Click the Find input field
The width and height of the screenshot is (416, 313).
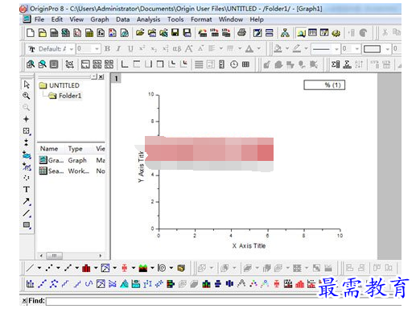[x=224, y=301]
